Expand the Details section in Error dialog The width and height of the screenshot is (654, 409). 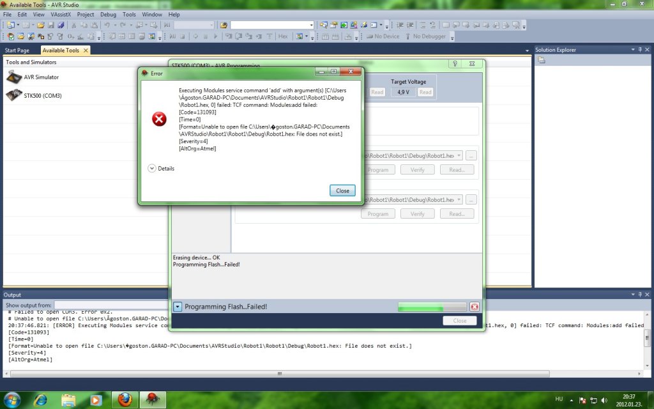coord(161,168)
